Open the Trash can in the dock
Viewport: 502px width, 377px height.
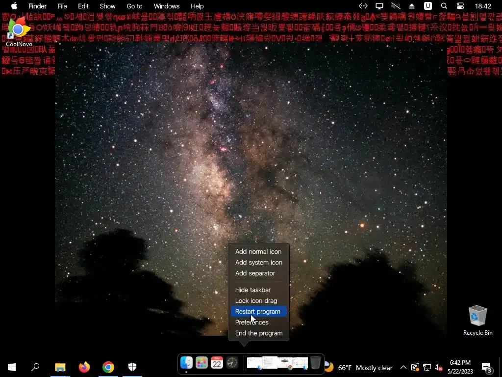[315, 363]
